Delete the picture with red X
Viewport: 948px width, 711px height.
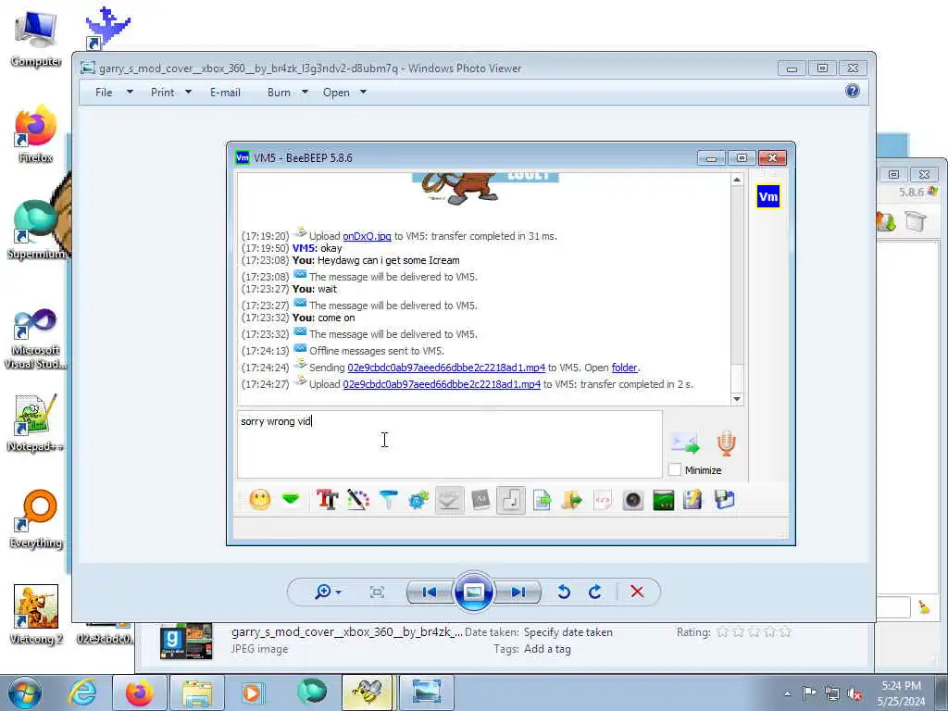(x=637, y=592)
